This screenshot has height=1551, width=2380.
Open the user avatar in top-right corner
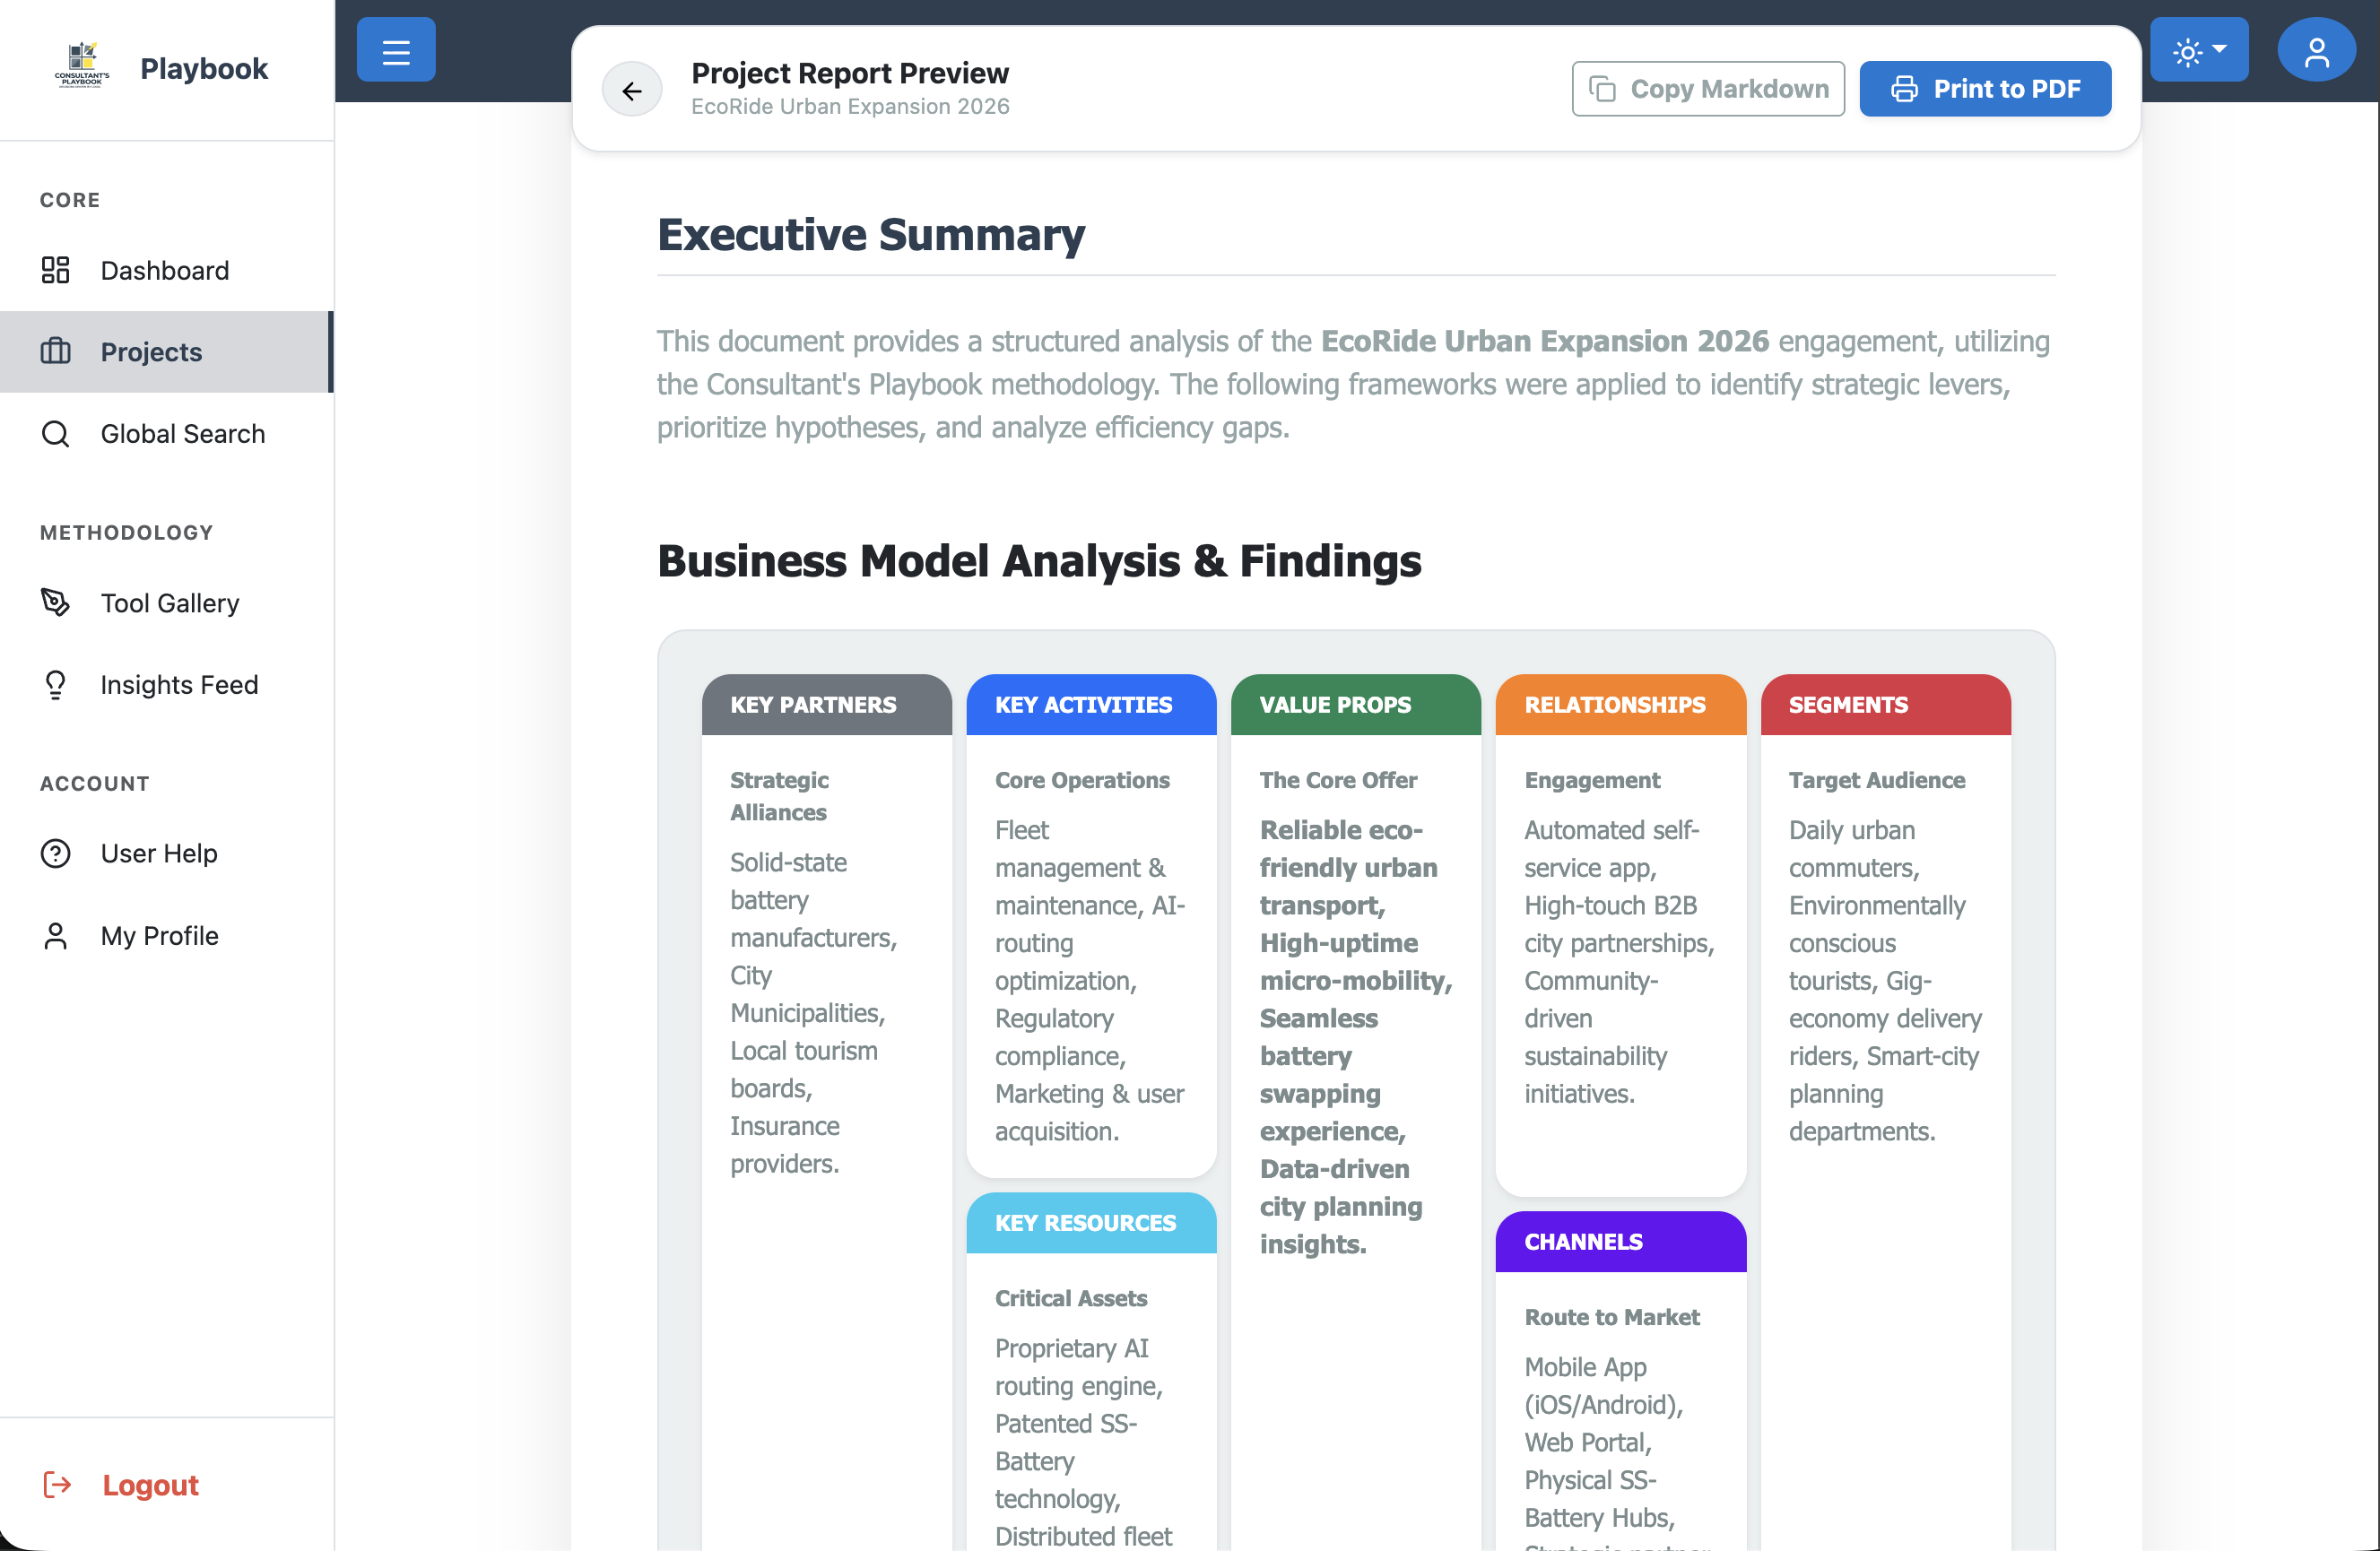(x=2317, y=48)
